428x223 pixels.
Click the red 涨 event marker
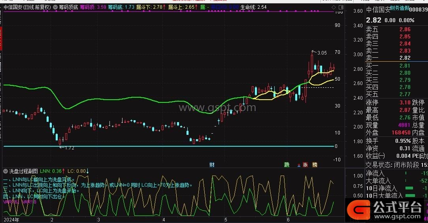305,164
